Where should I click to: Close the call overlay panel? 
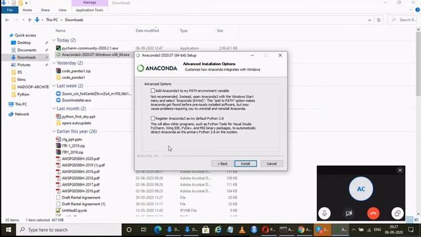click(x=400, y=171)
